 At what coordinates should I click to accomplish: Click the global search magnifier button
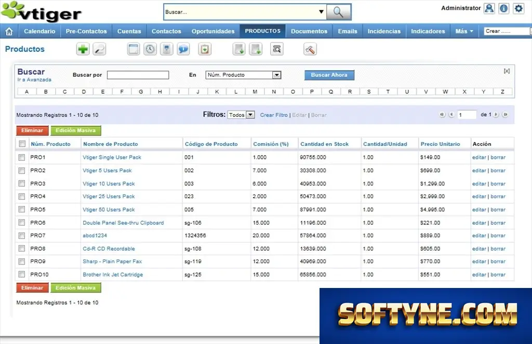338,12
